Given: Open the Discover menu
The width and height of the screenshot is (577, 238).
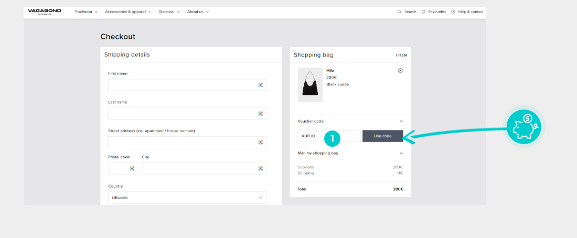Looking at the screenshot, I should pyautogui.click(x=169, y=12).
